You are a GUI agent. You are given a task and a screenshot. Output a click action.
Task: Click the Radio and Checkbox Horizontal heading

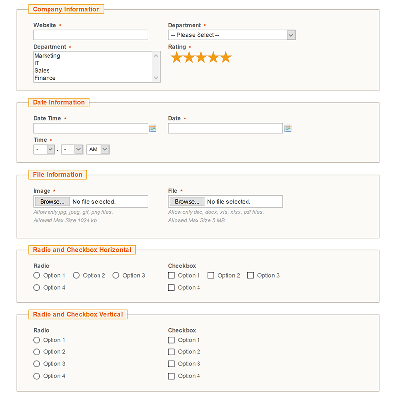[x=82, y=250]
